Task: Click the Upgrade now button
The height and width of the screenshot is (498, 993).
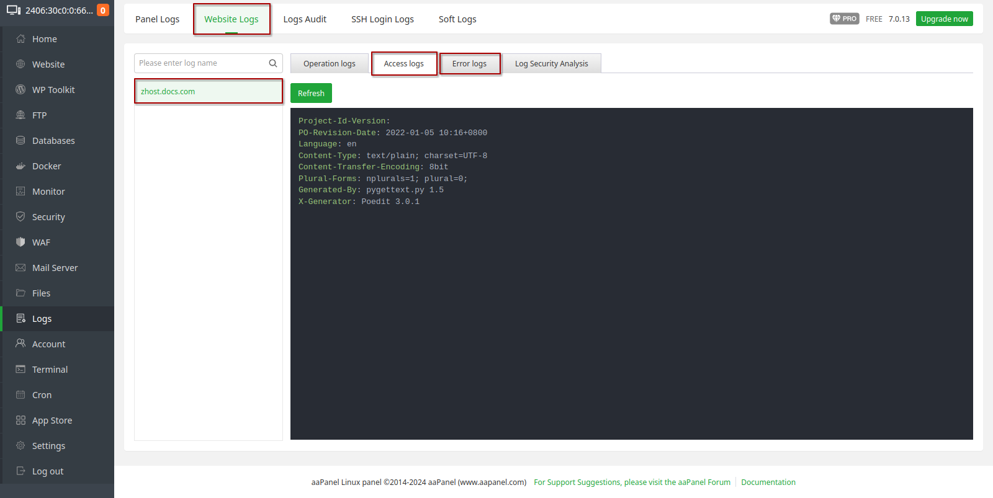Action: [x=944, y=19]
